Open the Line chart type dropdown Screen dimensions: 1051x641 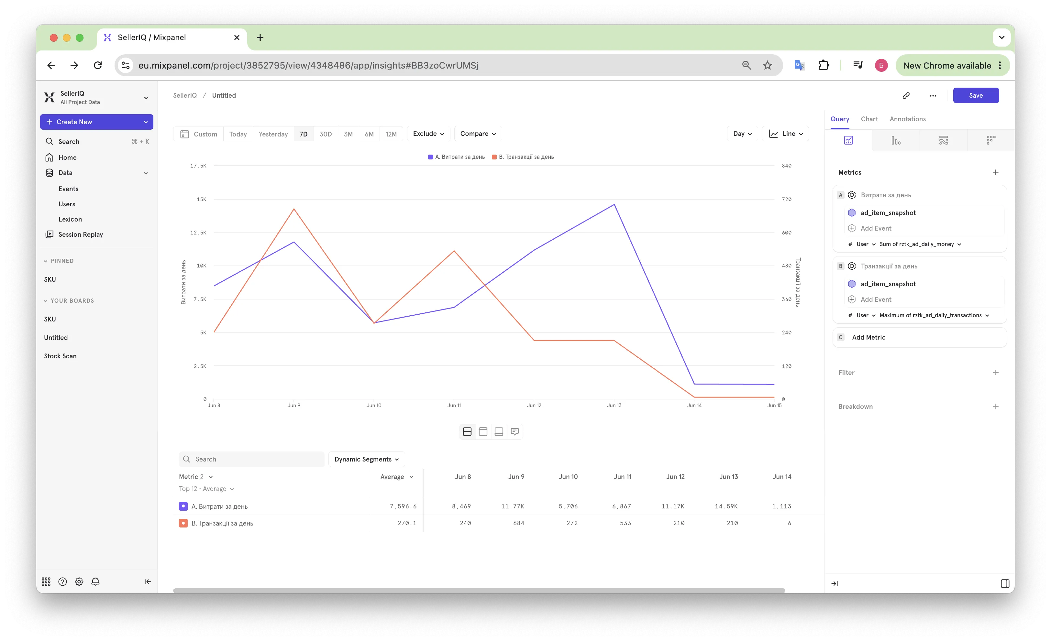pyautogui.click(x=786, y=134)
